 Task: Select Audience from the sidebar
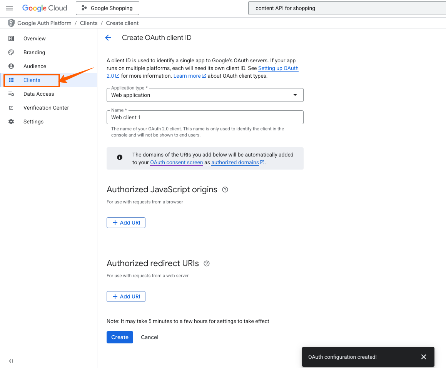(x=35, y=66)
